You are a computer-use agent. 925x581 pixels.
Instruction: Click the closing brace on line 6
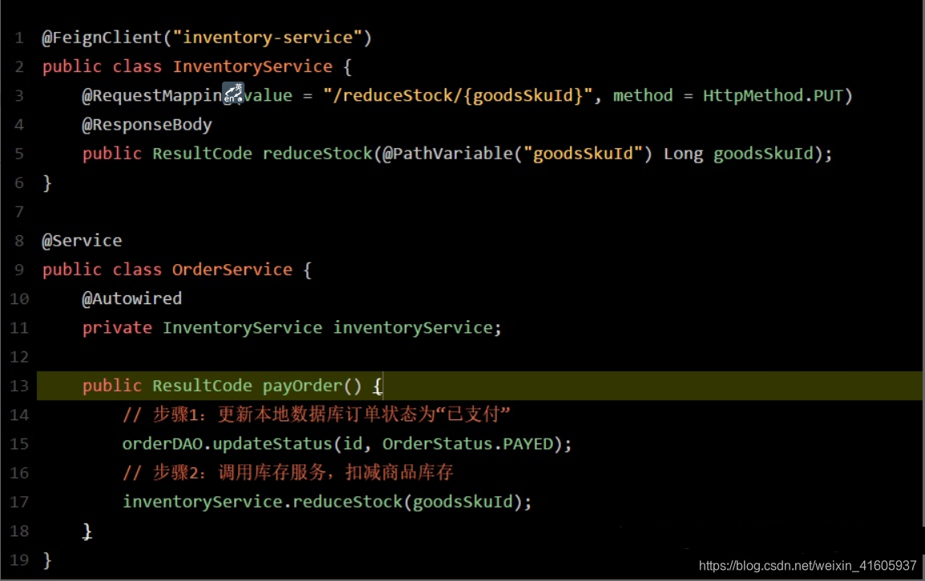pyautogui.click(x=47, y=182)
